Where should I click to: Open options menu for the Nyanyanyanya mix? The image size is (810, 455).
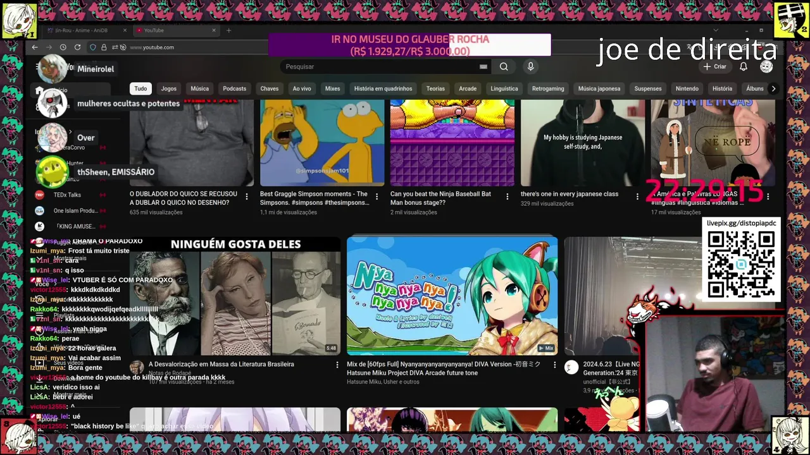tap(554, 365)
